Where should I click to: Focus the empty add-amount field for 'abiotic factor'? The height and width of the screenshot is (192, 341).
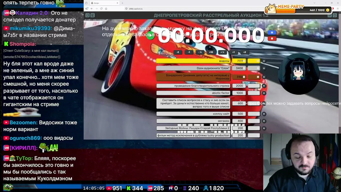point(254,93)
